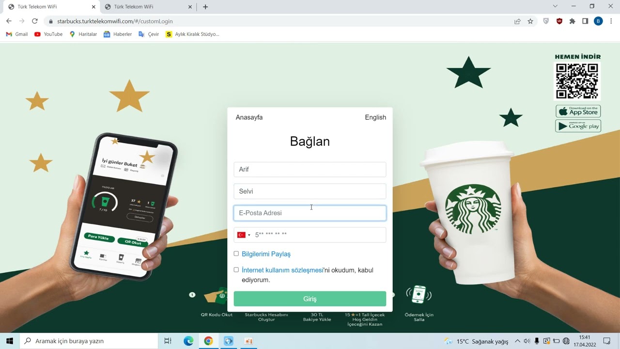Open the uBlock Origin extension icon
620x349 pixels.
coord(559,21)
